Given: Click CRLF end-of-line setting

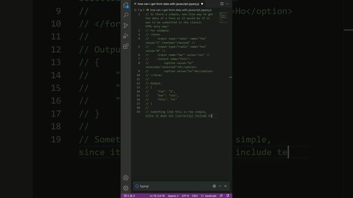Looking at the screenshot, I should coord(195,196).
